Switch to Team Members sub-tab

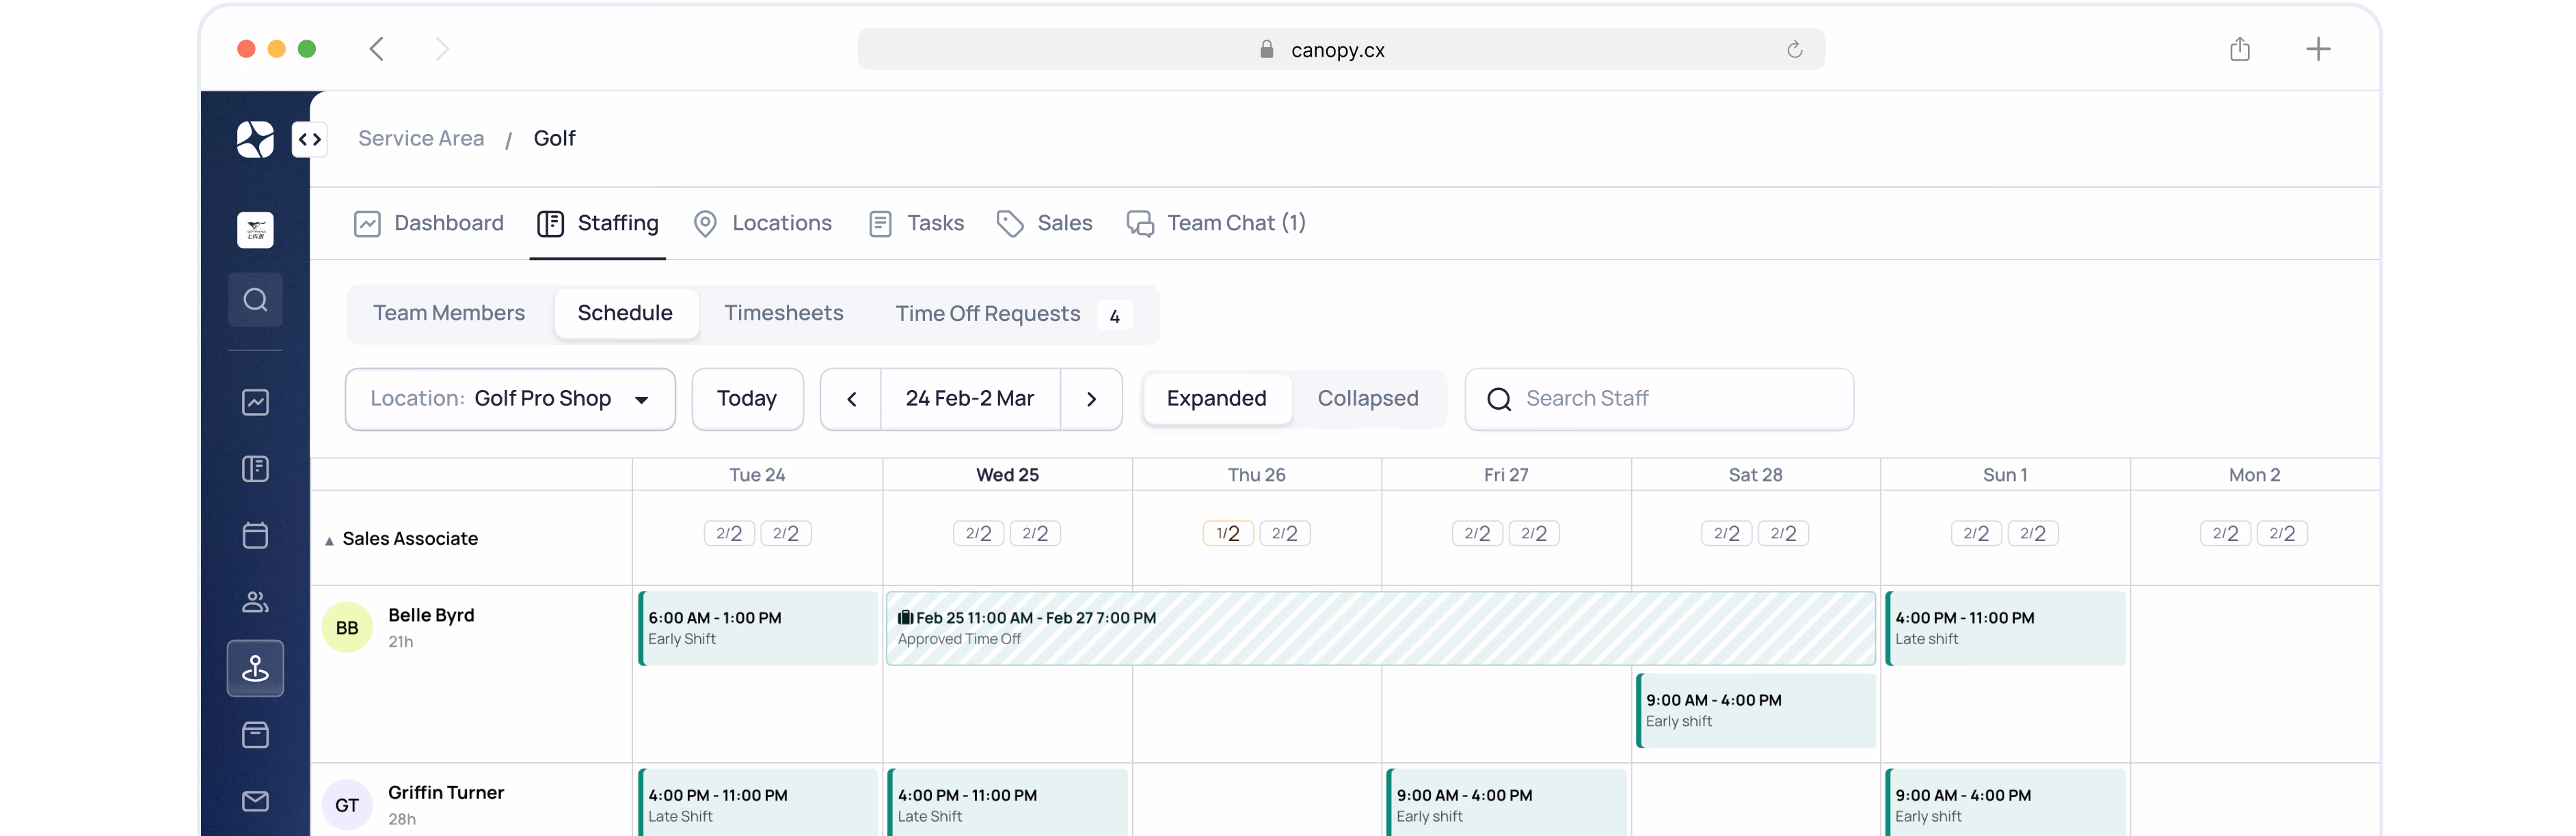tap(449, 313)
